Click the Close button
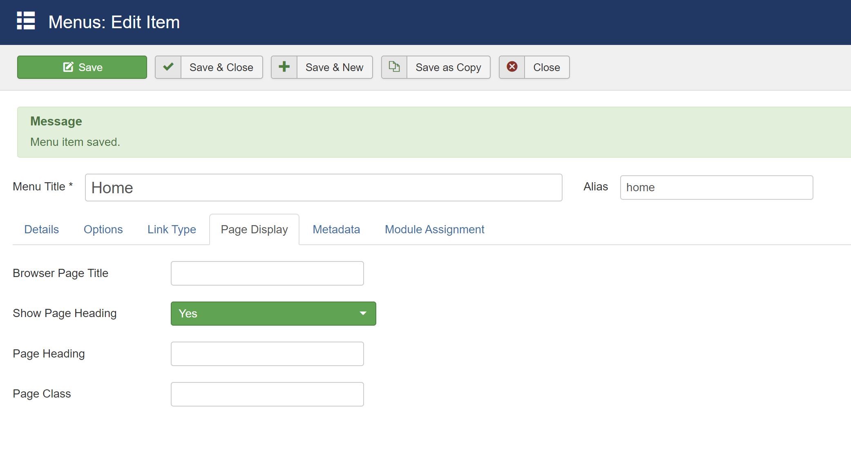Screen dimensions: 851x467 coord(546,67)
